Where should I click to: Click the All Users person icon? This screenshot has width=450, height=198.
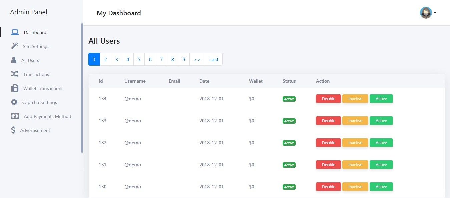coord(14,60)
